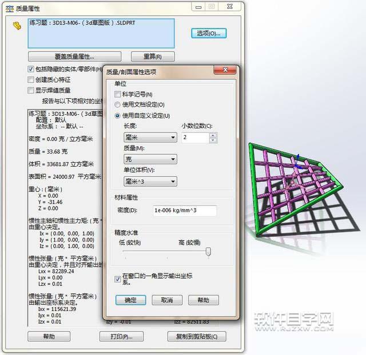Click the Ixx = 115621.39 value
The width and height of the screenshot is (366, 355).
coord(57,309)
